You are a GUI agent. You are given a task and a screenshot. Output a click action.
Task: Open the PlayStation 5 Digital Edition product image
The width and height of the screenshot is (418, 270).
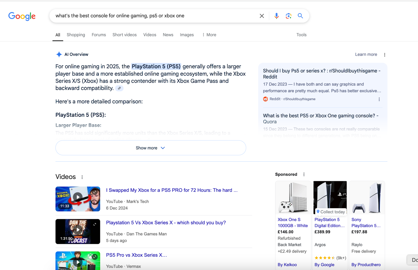coord(330,198)
